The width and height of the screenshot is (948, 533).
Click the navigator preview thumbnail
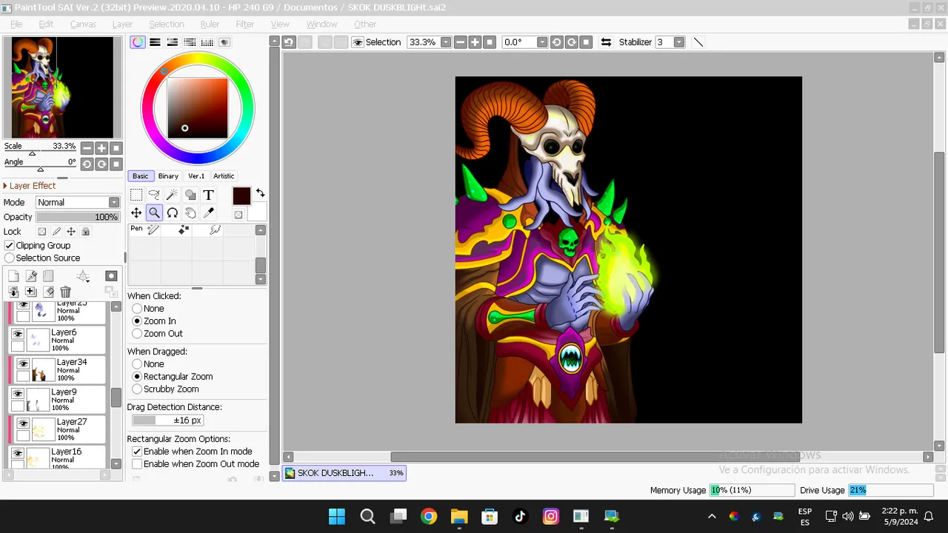click(62, 87)
